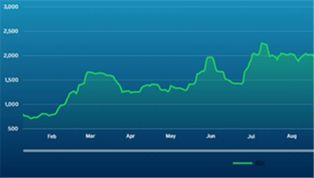Click the 1,500 y-axis value
This screenshot has width=314, height=178.
click(x=11, y=80)
